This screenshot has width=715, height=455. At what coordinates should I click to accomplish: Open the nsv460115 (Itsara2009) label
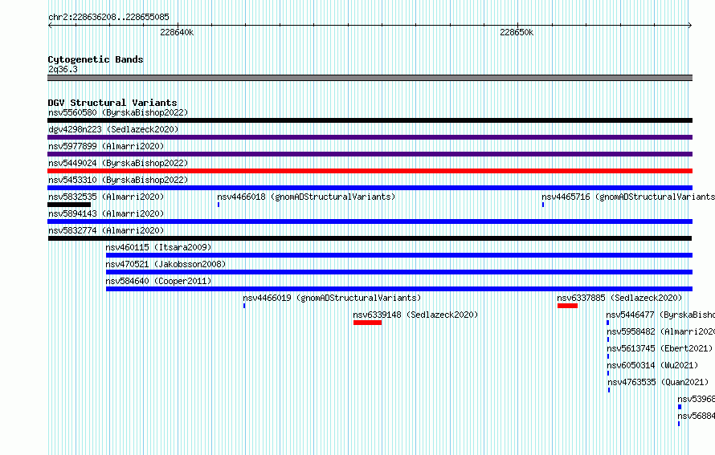[x=159, y=247]
